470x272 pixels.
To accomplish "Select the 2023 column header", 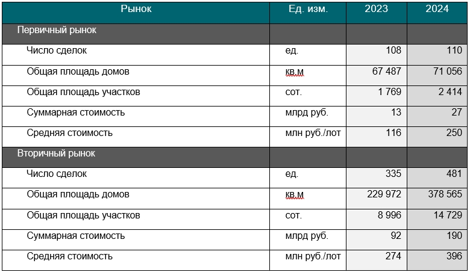I will point(377,13).
